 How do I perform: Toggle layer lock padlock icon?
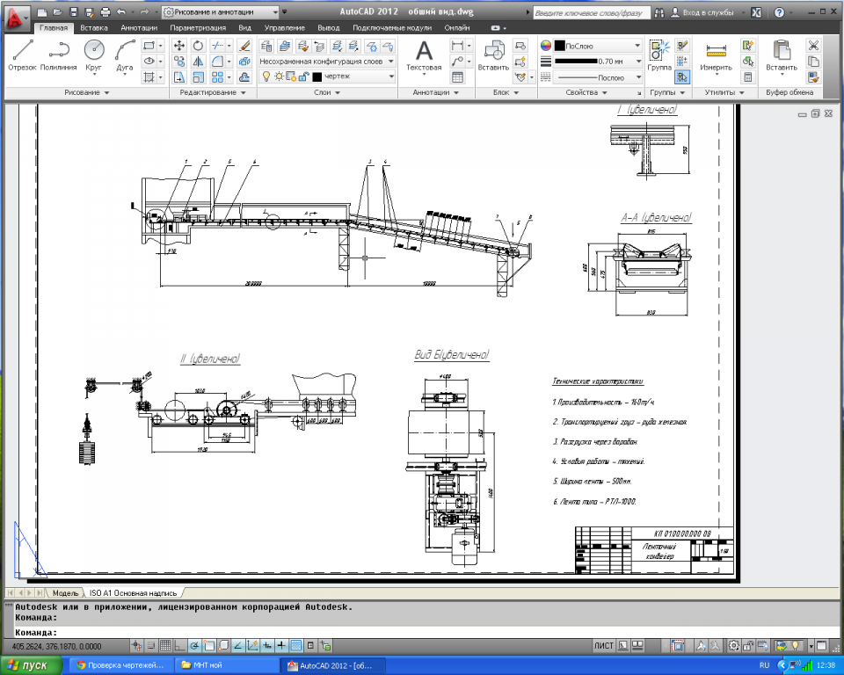point(304,76)
